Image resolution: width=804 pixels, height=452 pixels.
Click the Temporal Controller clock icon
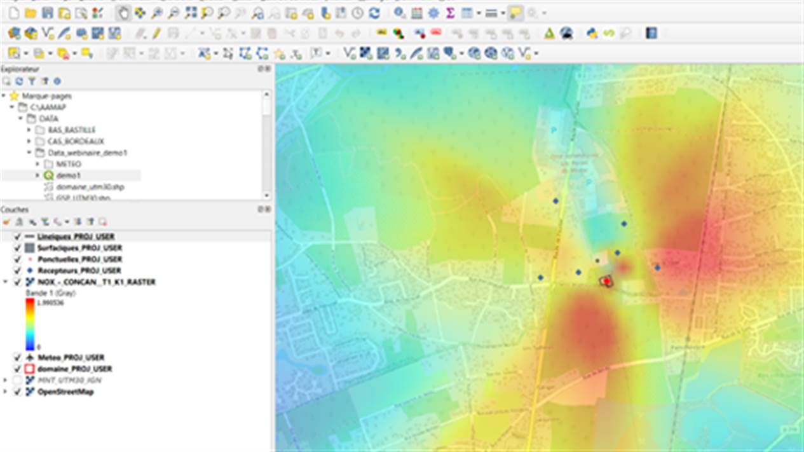[x=358, y=13]
